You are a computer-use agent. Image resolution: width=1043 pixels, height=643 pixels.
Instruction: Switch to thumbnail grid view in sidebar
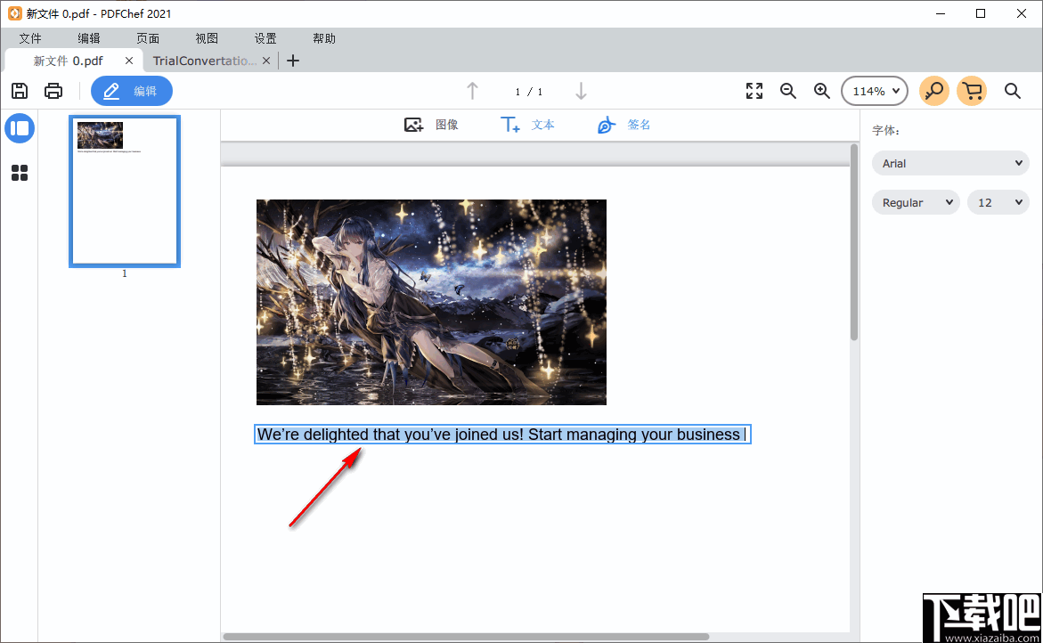click(20, 173)
